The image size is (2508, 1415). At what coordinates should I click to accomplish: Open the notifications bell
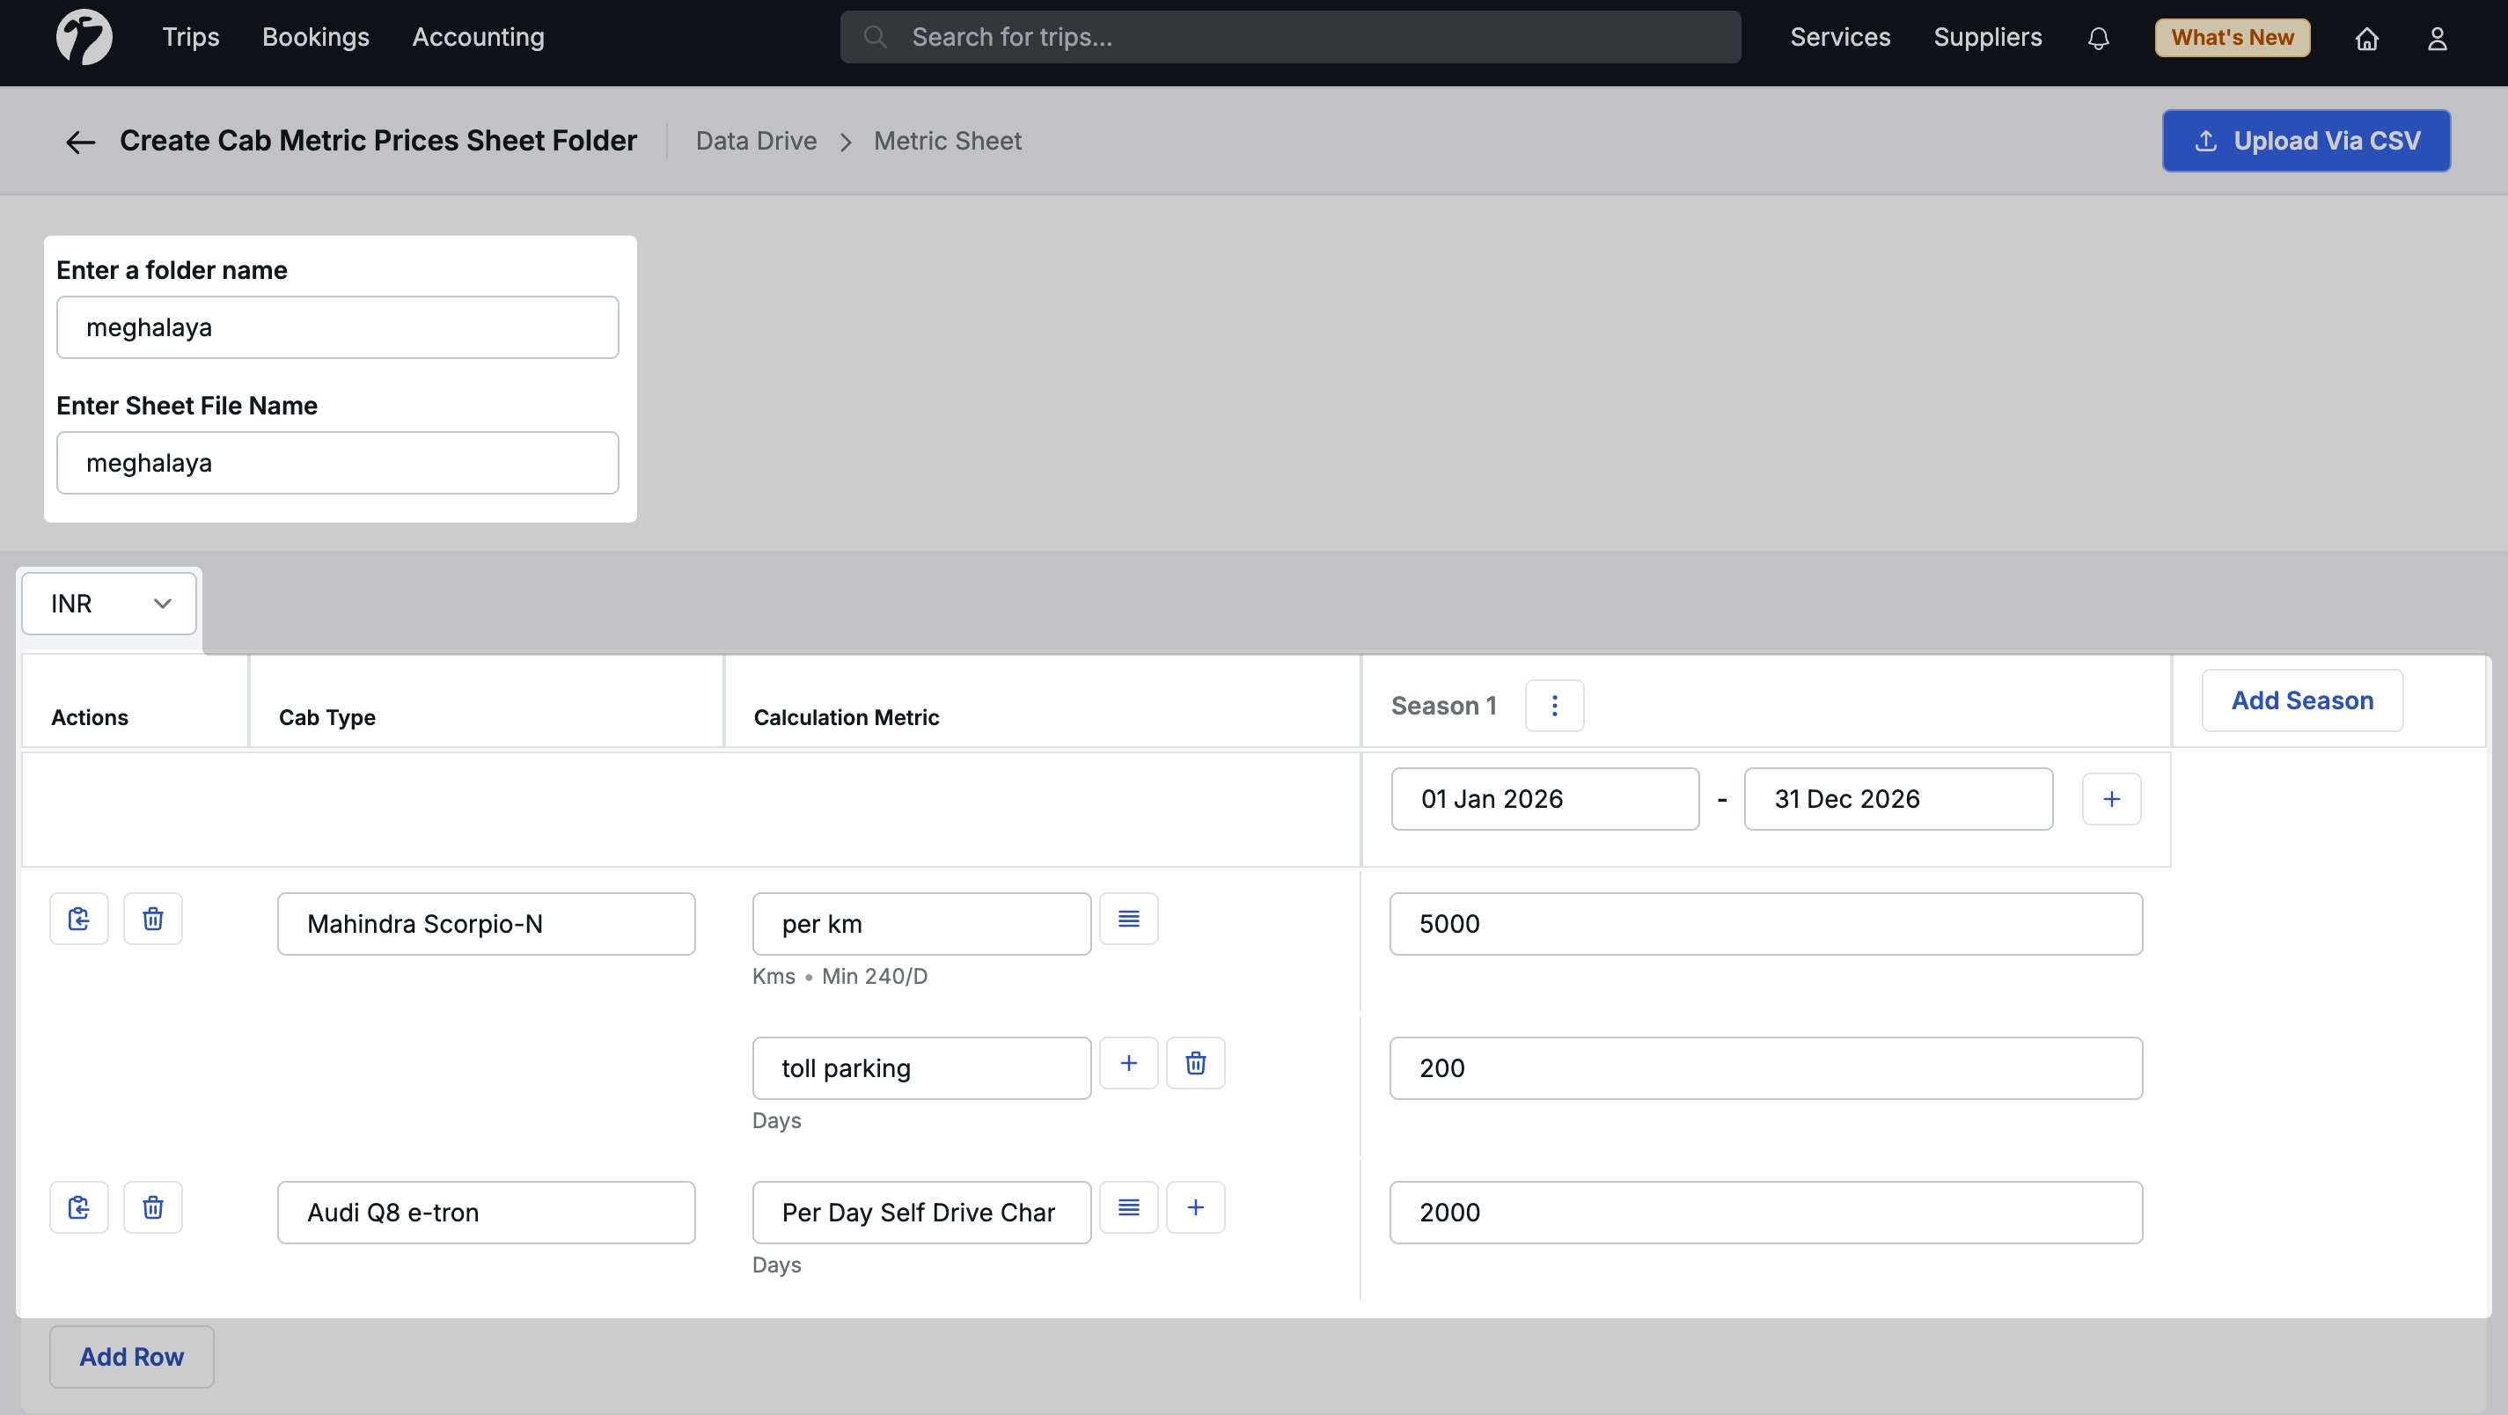pos(2098,38)
